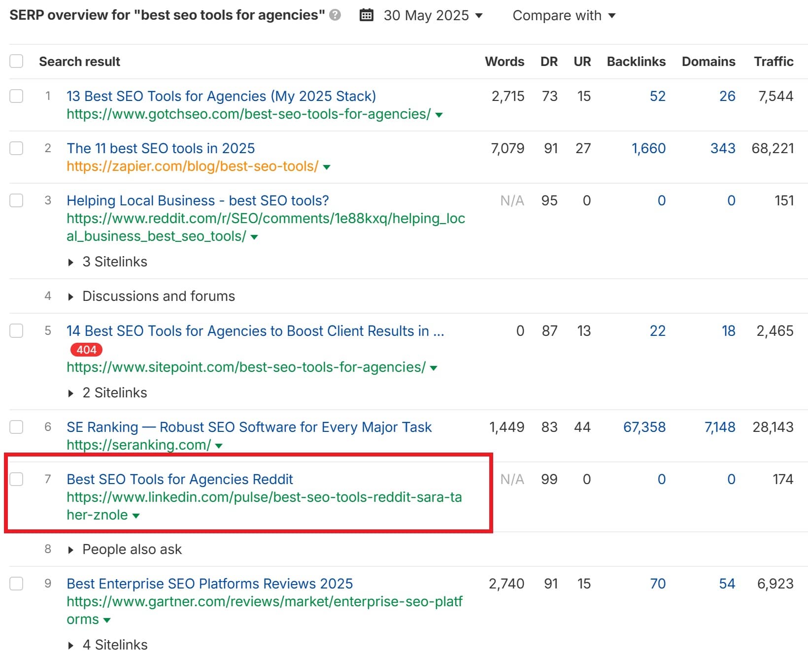Open the Compare with dropdown
Viewport: 808px width, 653px height.
click(x=564, y=15)
